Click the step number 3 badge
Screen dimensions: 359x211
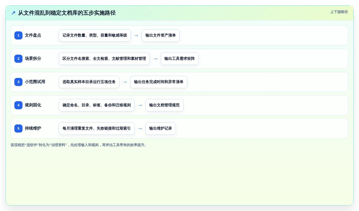click(x=18, y=82)
